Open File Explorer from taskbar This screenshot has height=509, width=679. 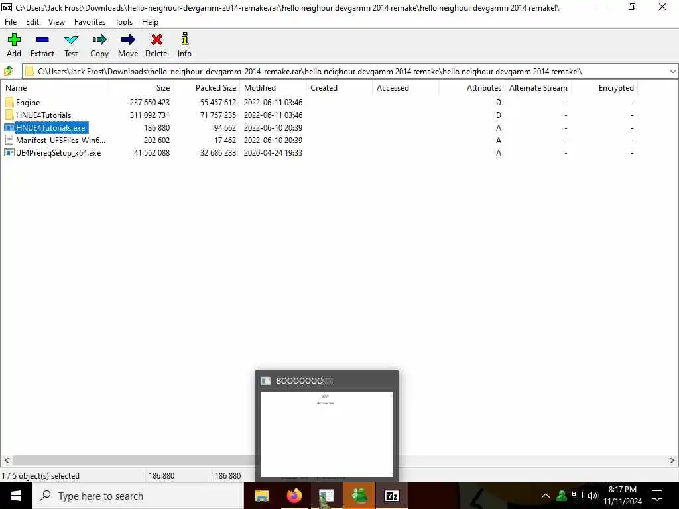[x=261, y=496]
